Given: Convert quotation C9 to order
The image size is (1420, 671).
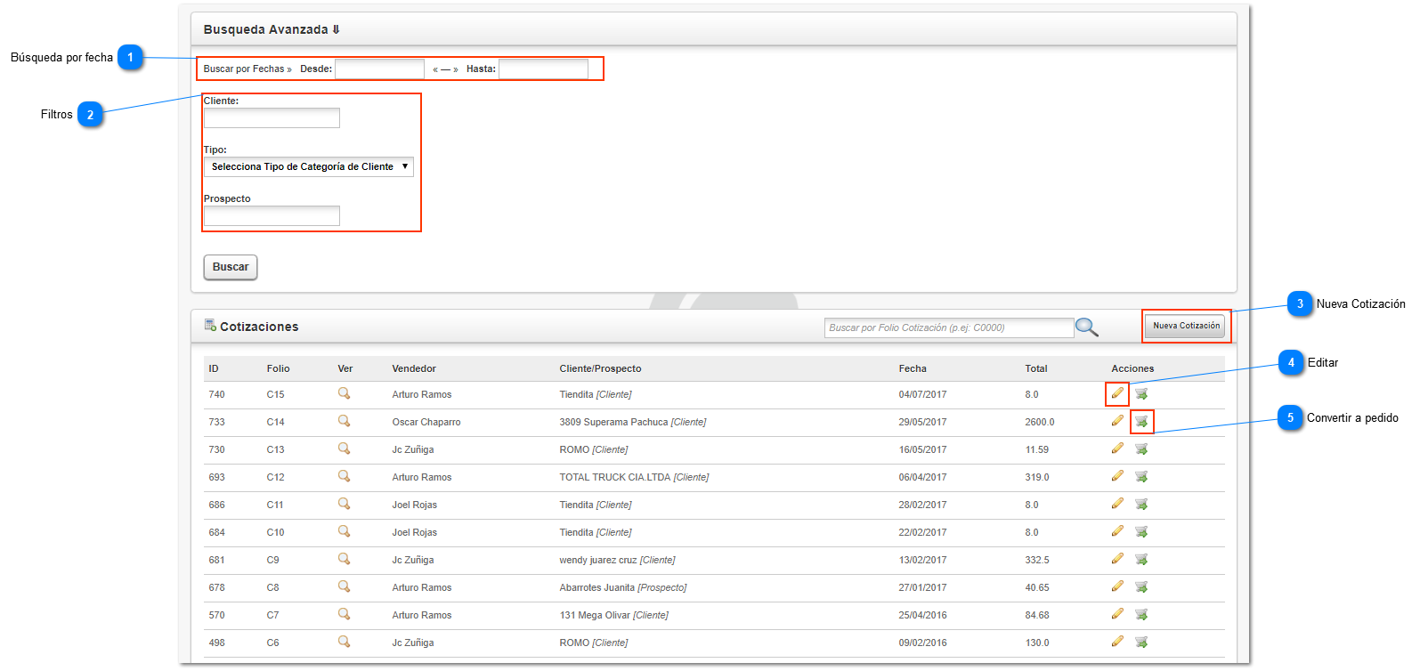Looking at the screenshot, I should pos(1141,559).
